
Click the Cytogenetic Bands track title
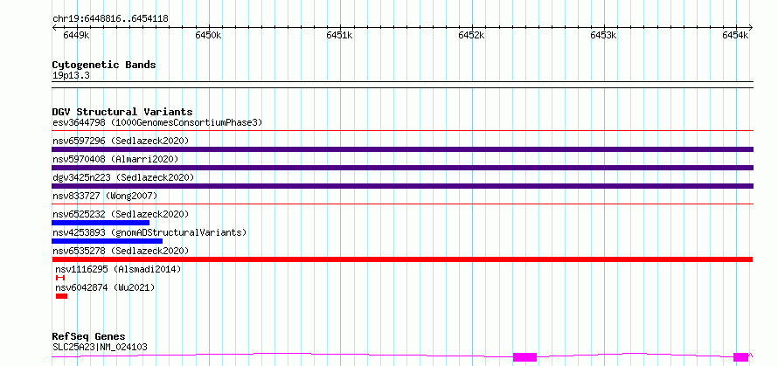tap(104, 65)
